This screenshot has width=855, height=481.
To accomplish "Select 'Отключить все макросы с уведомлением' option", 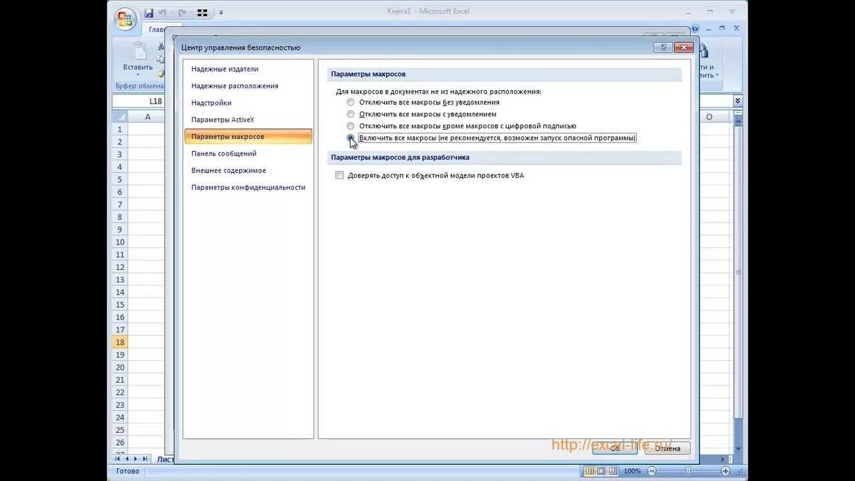I will (x=350, y=114).
